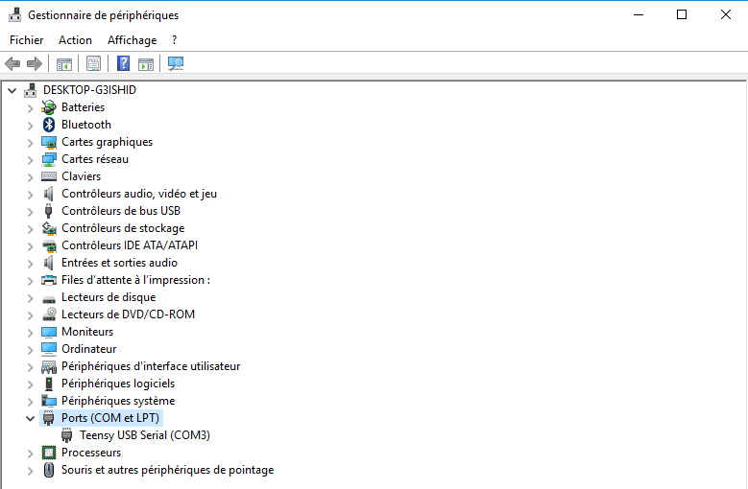Click the Forward arrow toolbar button
748x489 pixels.
pos(35,63)
